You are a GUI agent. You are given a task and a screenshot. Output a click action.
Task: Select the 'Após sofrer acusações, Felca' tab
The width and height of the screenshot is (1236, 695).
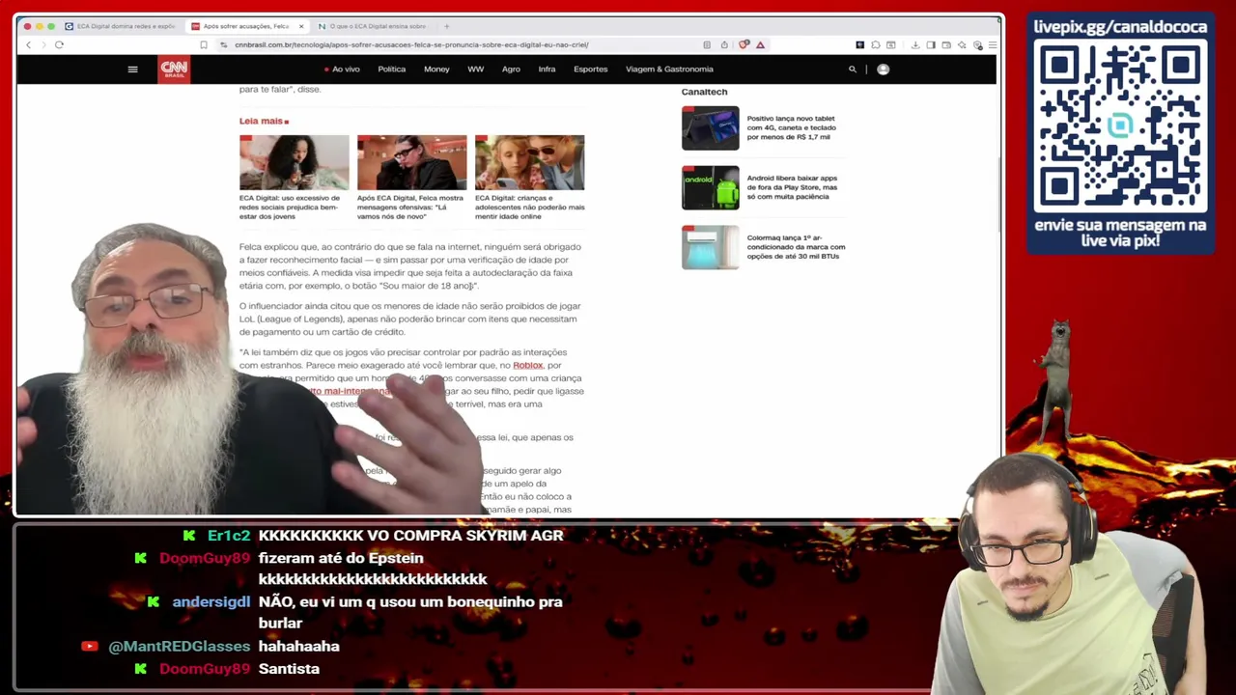246,26
